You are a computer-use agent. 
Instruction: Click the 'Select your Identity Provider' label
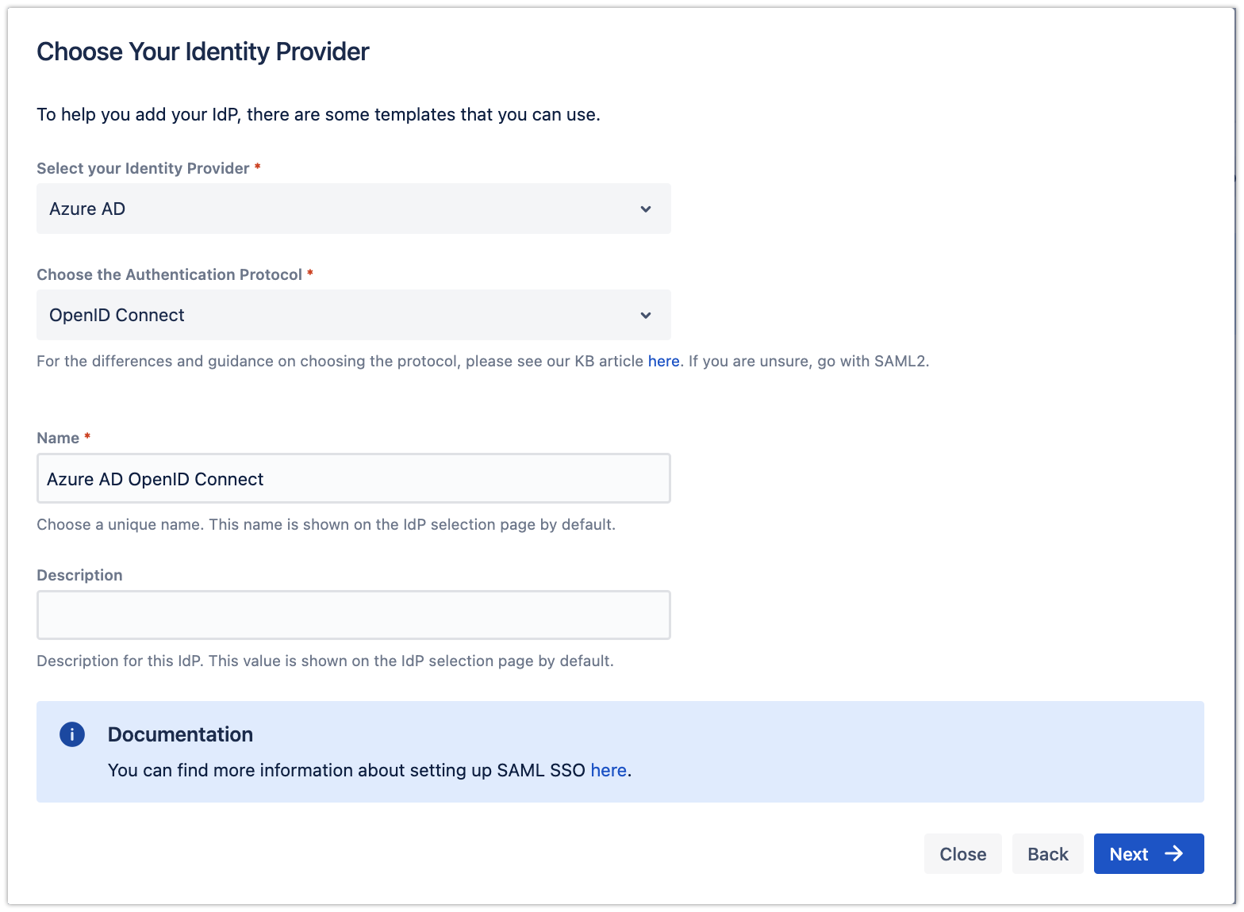tap(143, 168)
